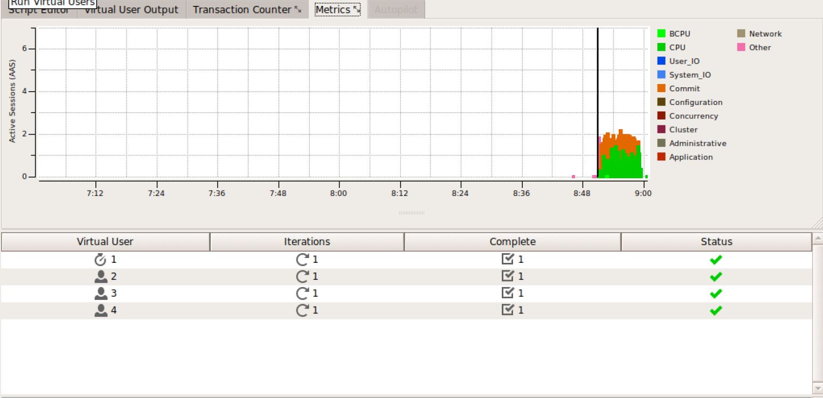Click the person icon for virtual user 3
Viewport: 823px width, 398px height.
100,294
